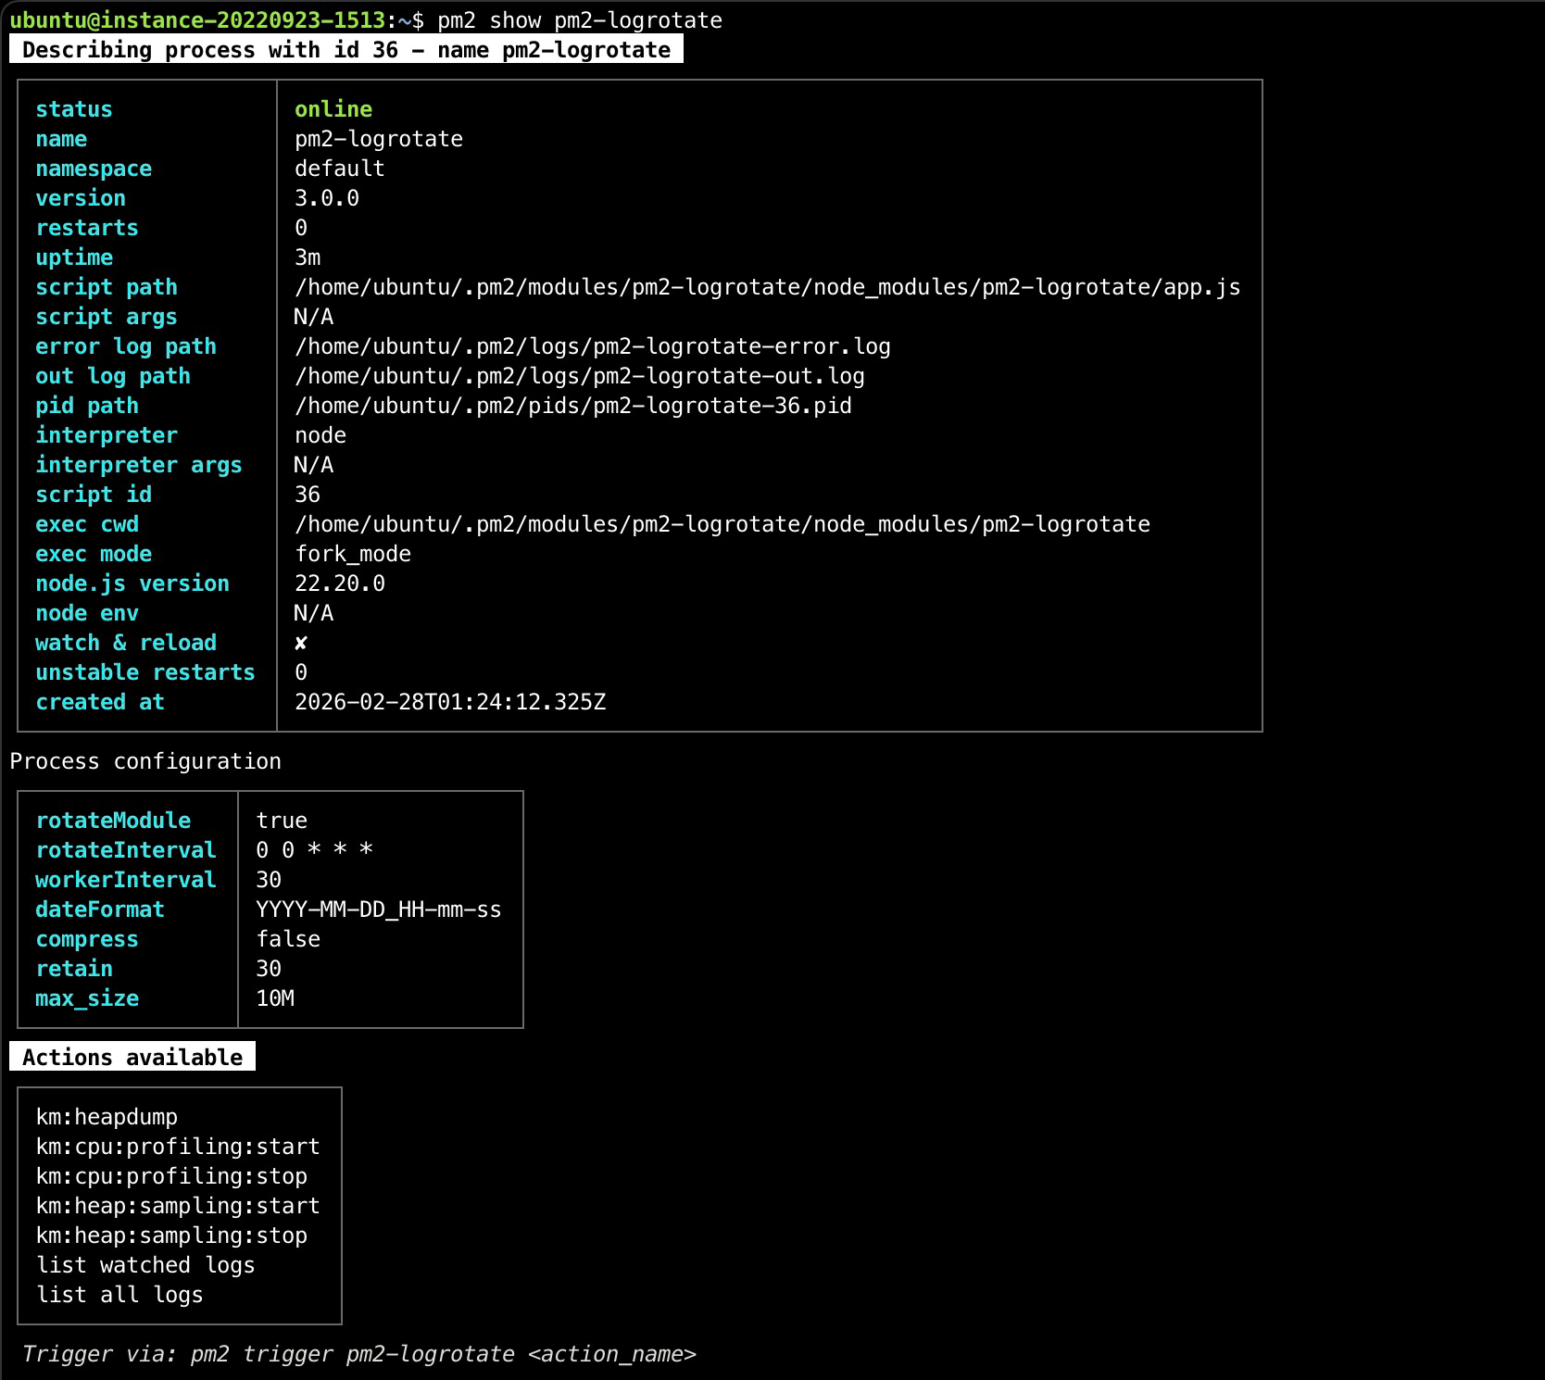The image size is (1545, 1380).
Task: Click the compress value false
Action: [288, 939]
